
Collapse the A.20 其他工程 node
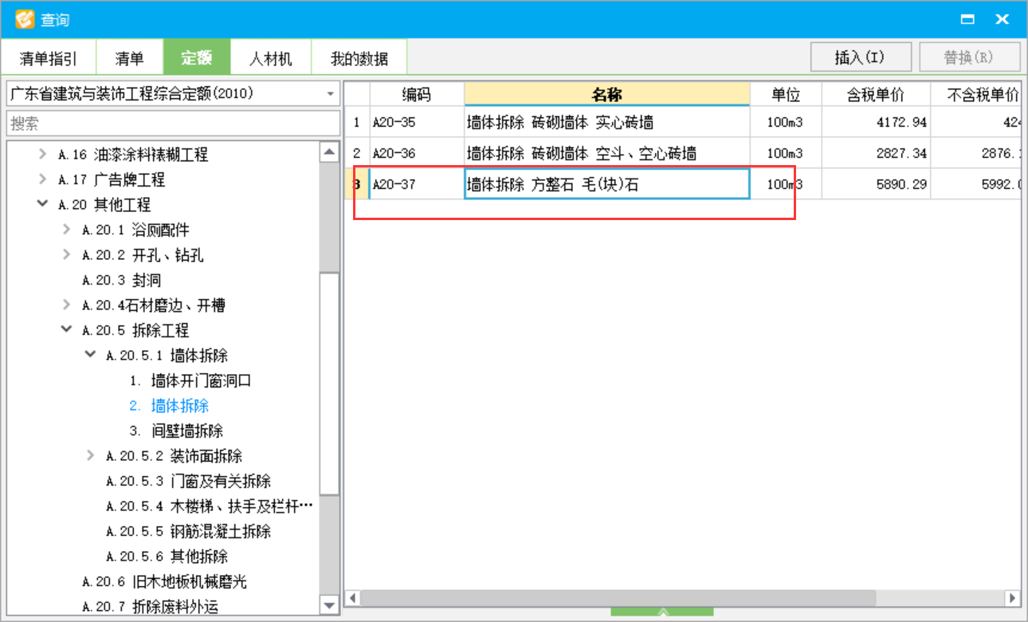42,204
